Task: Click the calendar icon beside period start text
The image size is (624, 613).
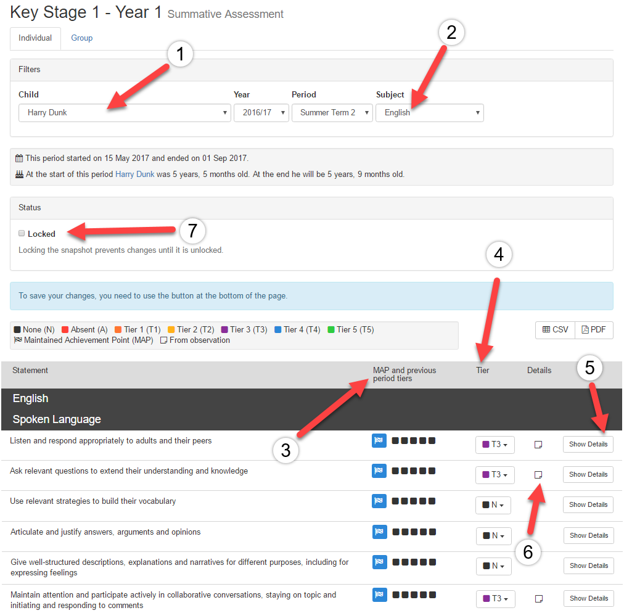Action: [19, 158]
